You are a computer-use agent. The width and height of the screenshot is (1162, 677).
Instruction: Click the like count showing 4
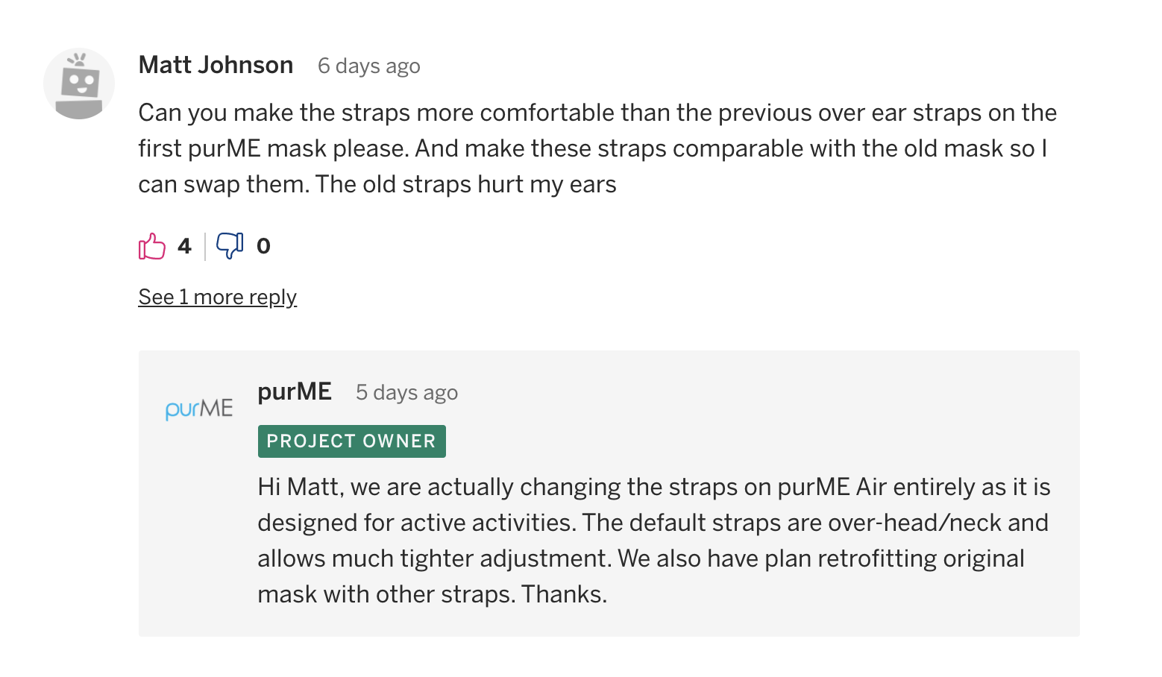coord(185,246)
